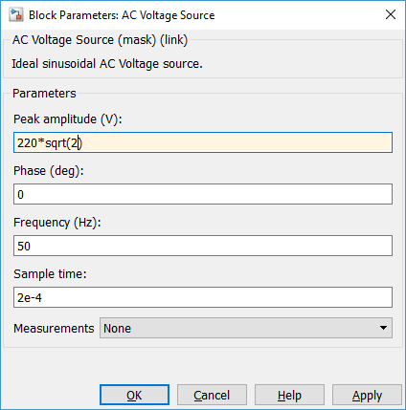Open documentation via the Help button
Image resolution: width=406 pixels, height=410 pixels.
289,395
